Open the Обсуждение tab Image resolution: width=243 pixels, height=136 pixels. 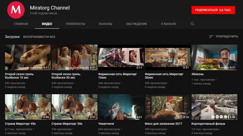point(136,24)
